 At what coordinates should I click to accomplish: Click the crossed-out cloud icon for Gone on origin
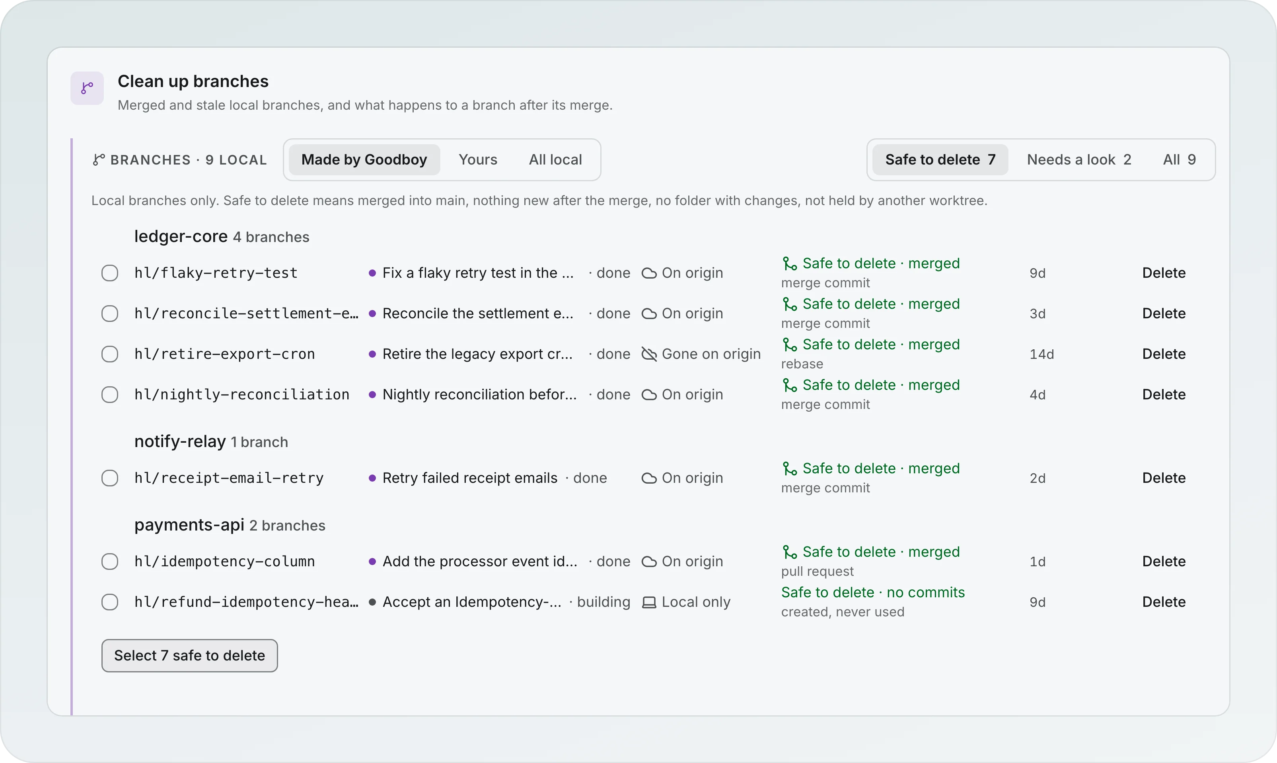click(x=649, y=354)
